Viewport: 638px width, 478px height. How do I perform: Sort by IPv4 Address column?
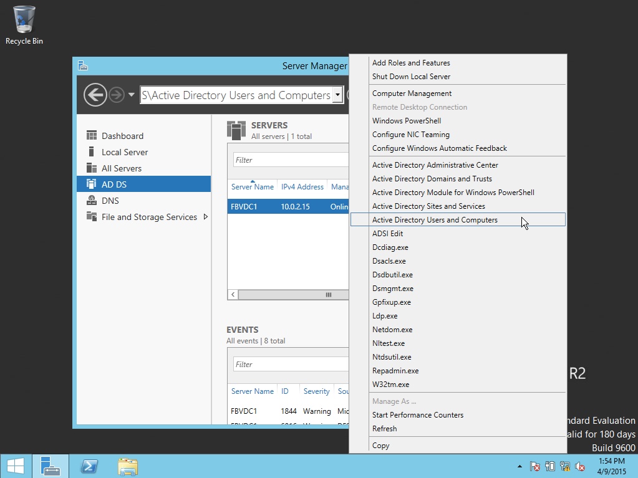(302, 186)
